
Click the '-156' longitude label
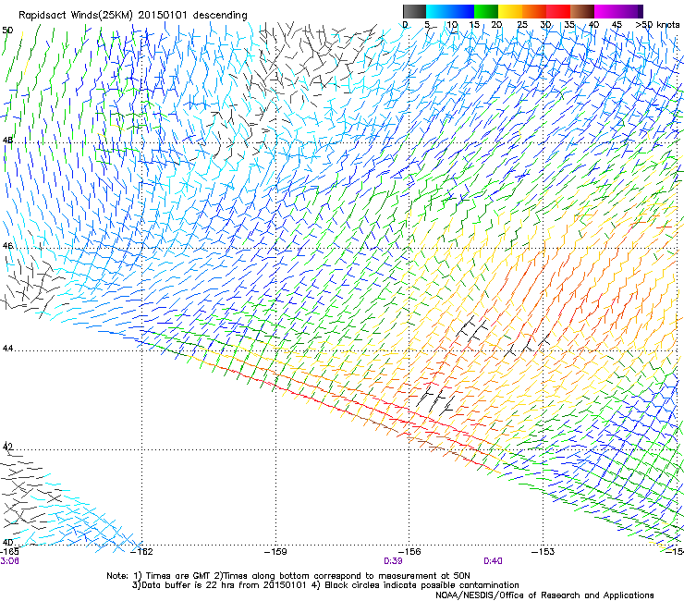[409, 552]
